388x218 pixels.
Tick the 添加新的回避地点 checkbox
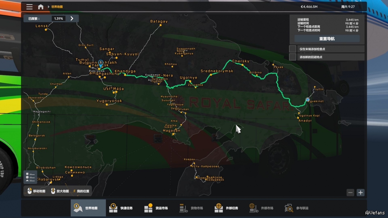pos(293,57)
